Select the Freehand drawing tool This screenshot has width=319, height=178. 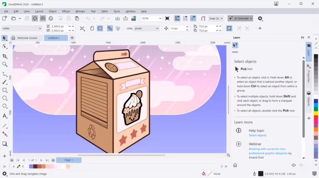pos(5,74)
